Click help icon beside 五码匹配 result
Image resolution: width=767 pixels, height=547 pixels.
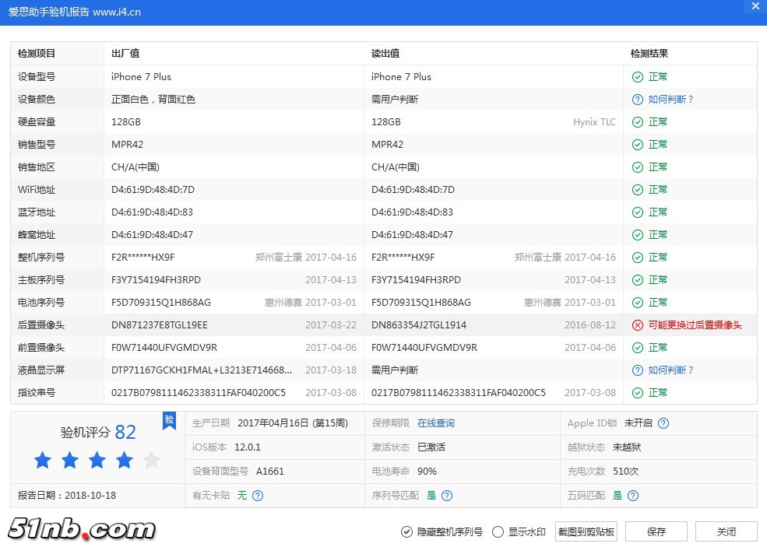pyautogui.click(x=634, y=496)
